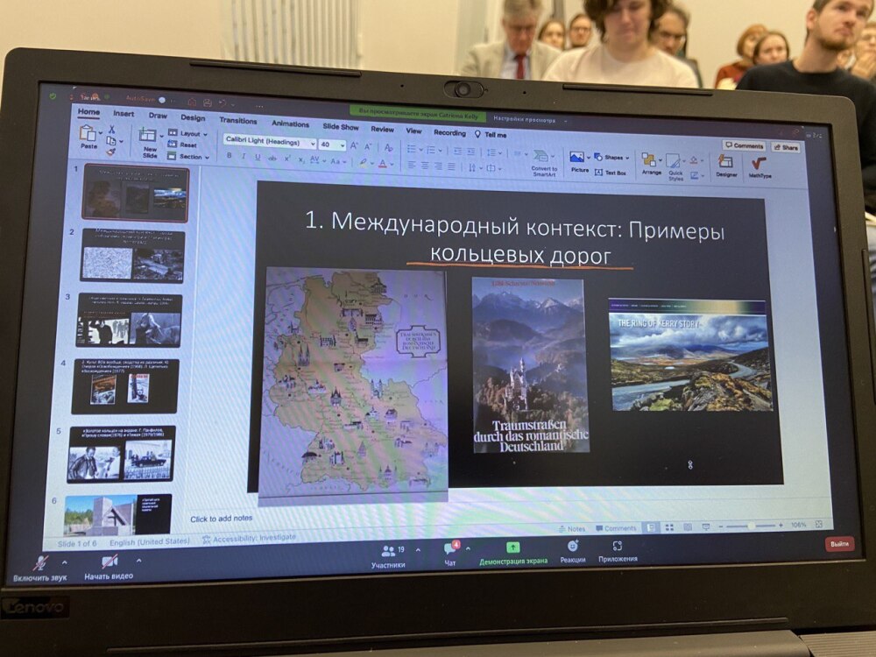Launch the MathType tool

[x=759, y=166]
